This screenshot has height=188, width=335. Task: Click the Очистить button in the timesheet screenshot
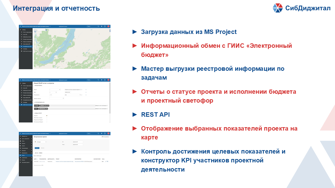(x=42, y=148)
